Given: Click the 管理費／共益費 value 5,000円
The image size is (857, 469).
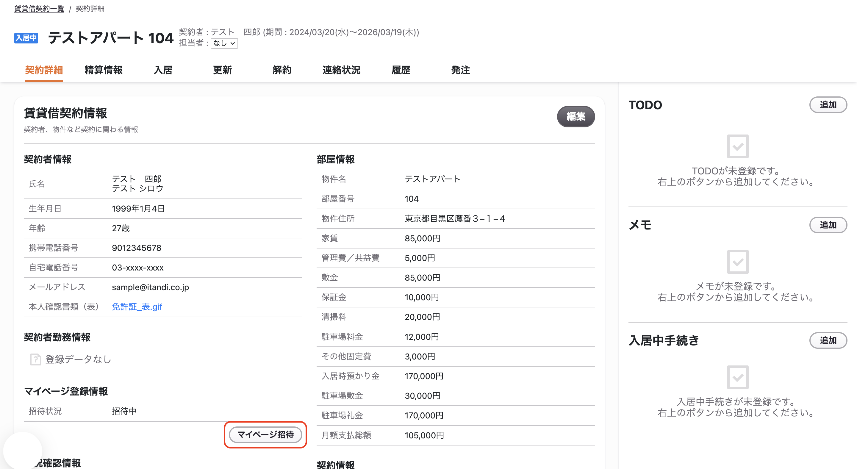Looking at the screenshot, I should pyautogui.click(x=420, y=258).
